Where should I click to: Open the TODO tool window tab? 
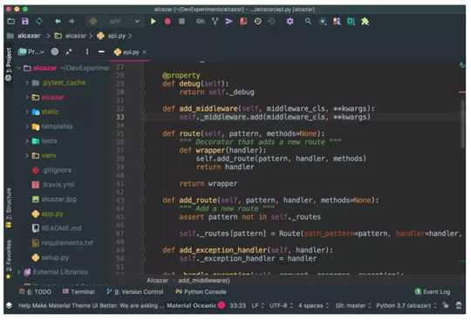(36, 291)
